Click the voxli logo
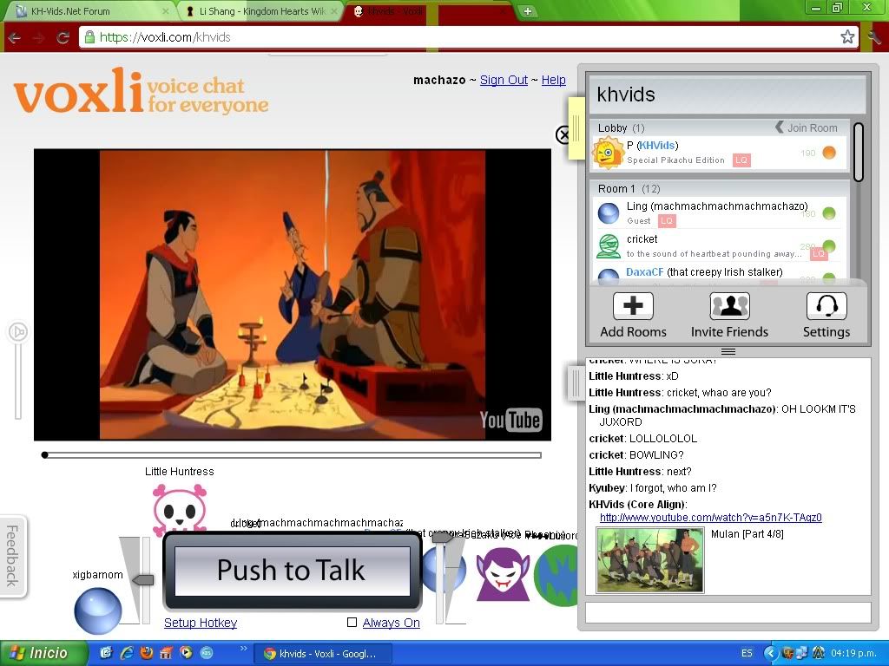 142,91
